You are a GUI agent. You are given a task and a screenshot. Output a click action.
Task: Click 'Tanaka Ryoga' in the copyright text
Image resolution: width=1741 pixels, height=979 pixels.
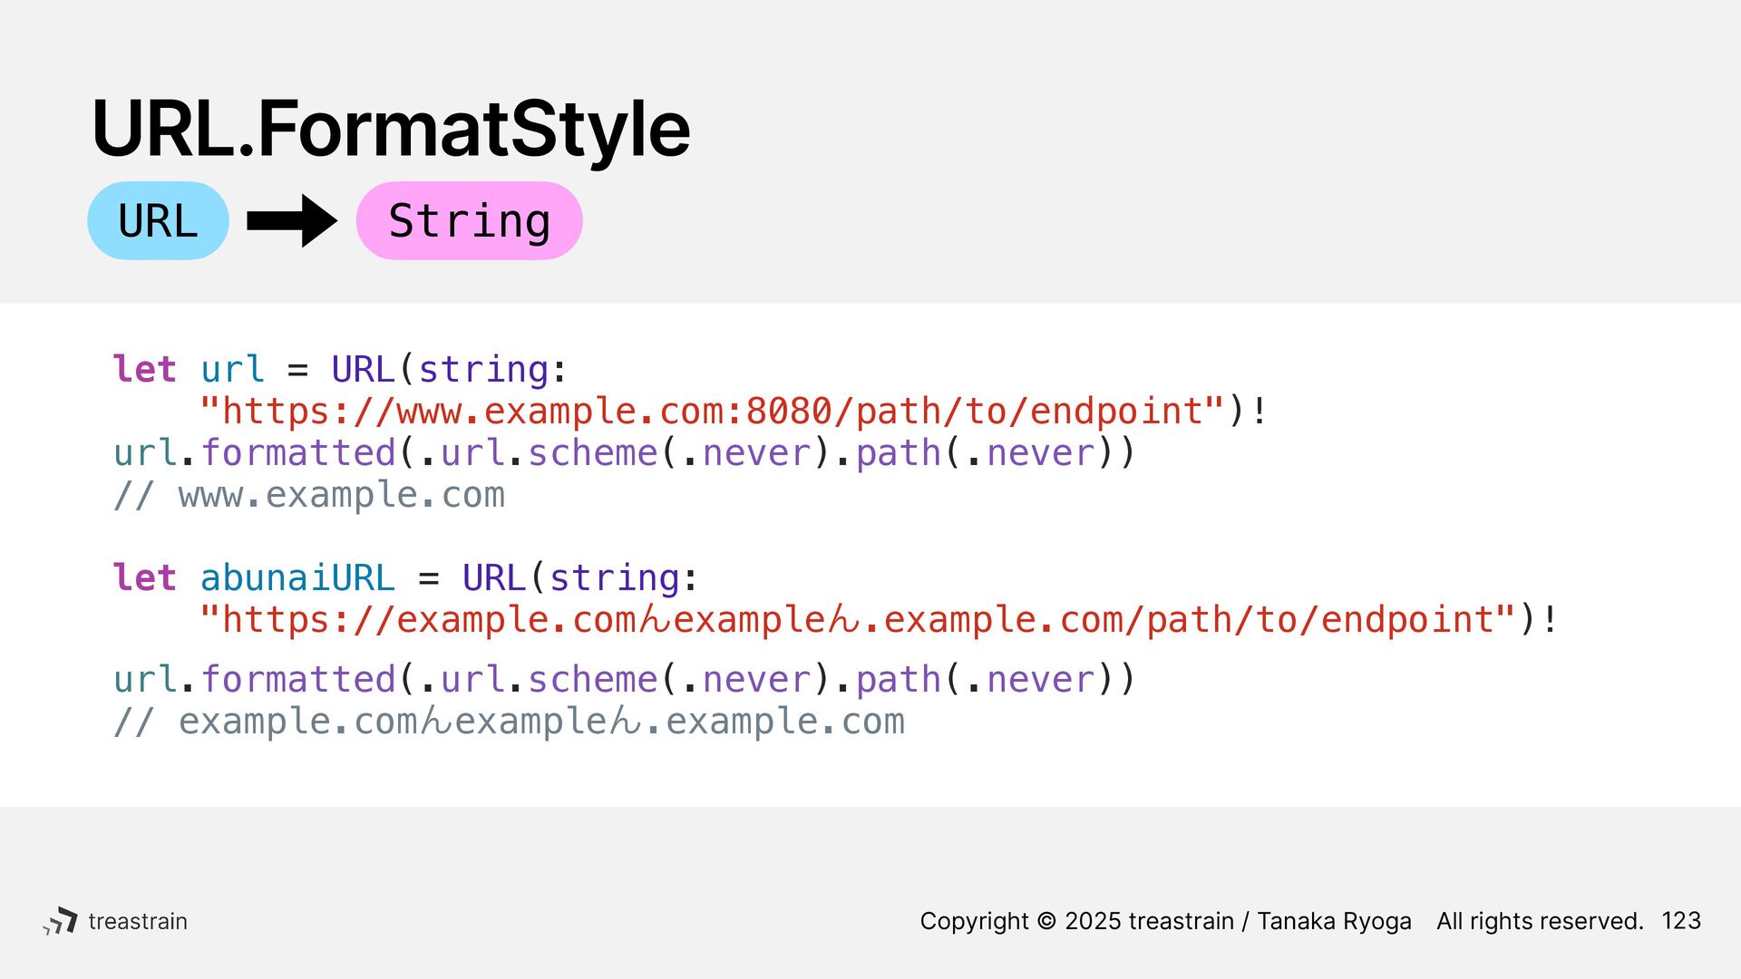pos(1334,921)
